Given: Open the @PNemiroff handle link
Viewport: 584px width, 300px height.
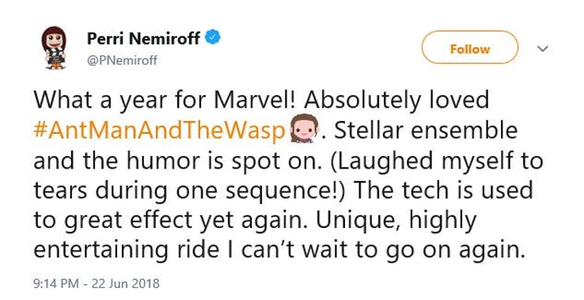Looking at the screenshot, I should tap(122, 60).
